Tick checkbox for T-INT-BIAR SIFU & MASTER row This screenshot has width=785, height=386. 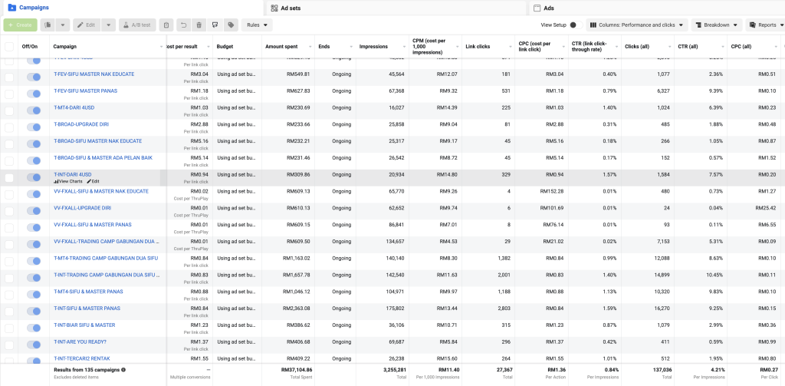(9, 328)
